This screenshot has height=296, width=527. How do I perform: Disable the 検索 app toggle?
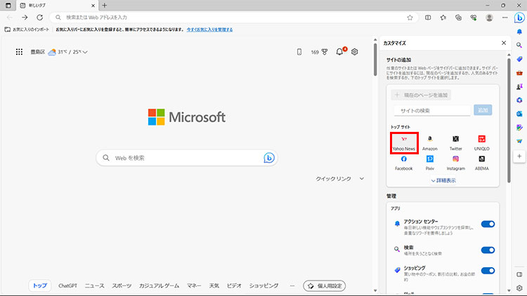tap(488, 249)
